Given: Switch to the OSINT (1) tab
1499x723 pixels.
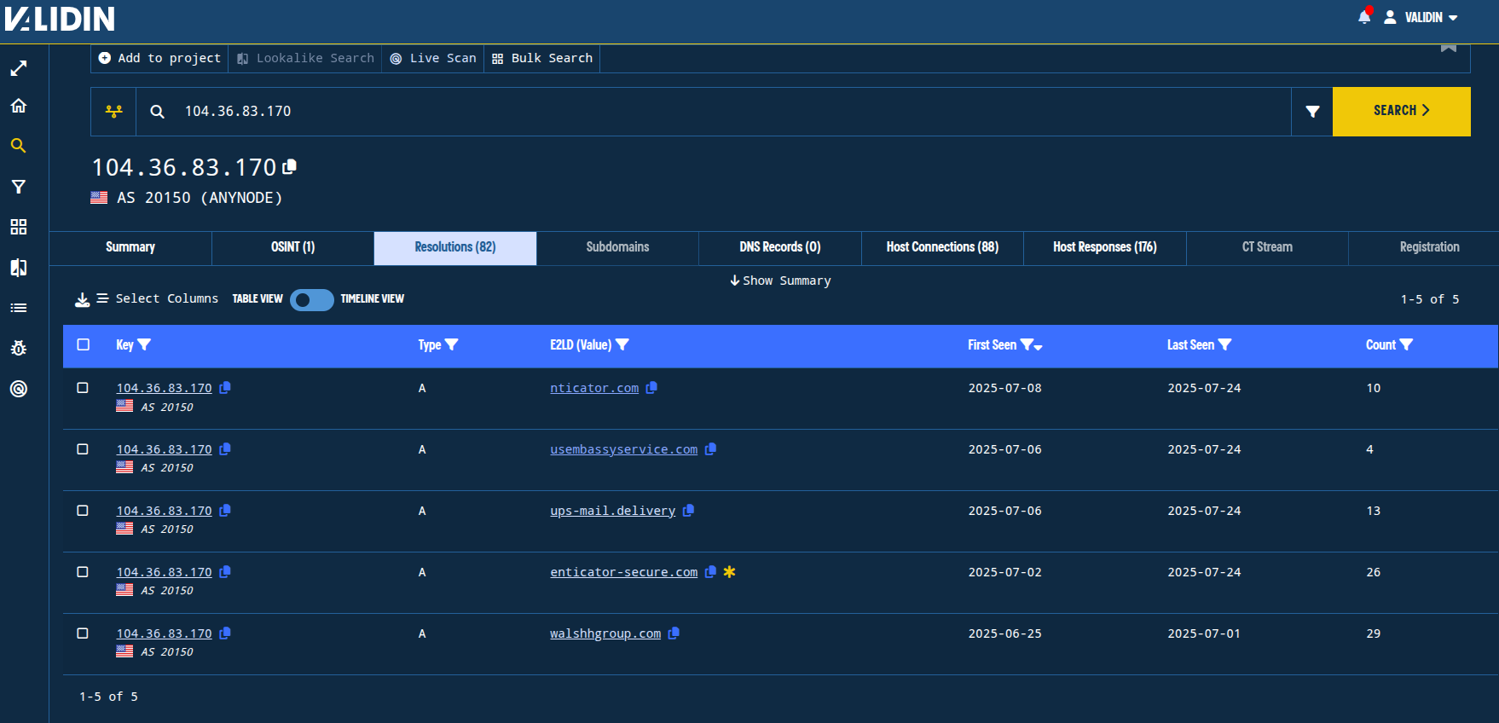Looking at the screenshot, I should coord(292,247).
